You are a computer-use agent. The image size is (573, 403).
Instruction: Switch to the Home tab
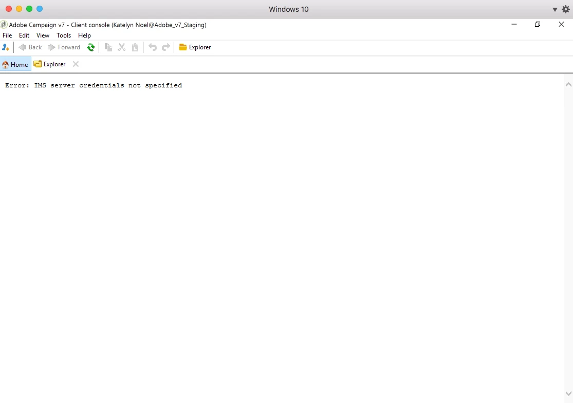tap(15, 64)
